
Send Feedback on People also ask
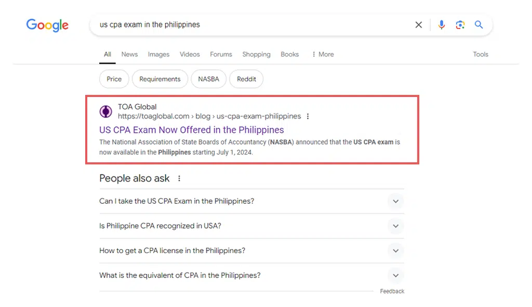coord(392,291)
